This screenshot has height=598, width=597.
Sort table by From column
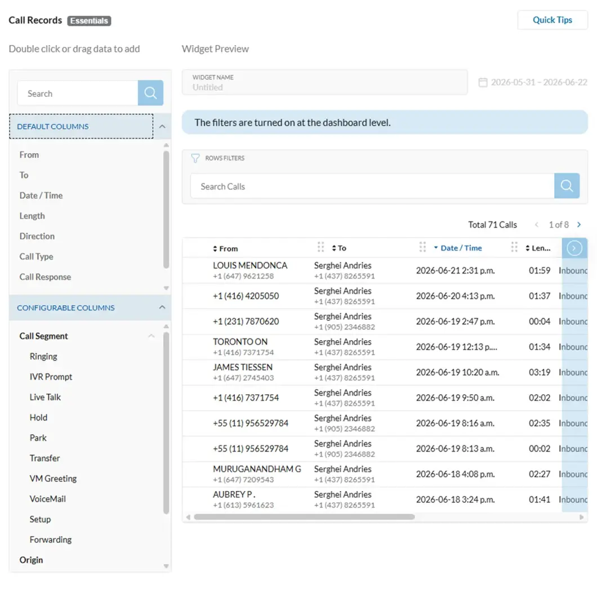(225, 249)
